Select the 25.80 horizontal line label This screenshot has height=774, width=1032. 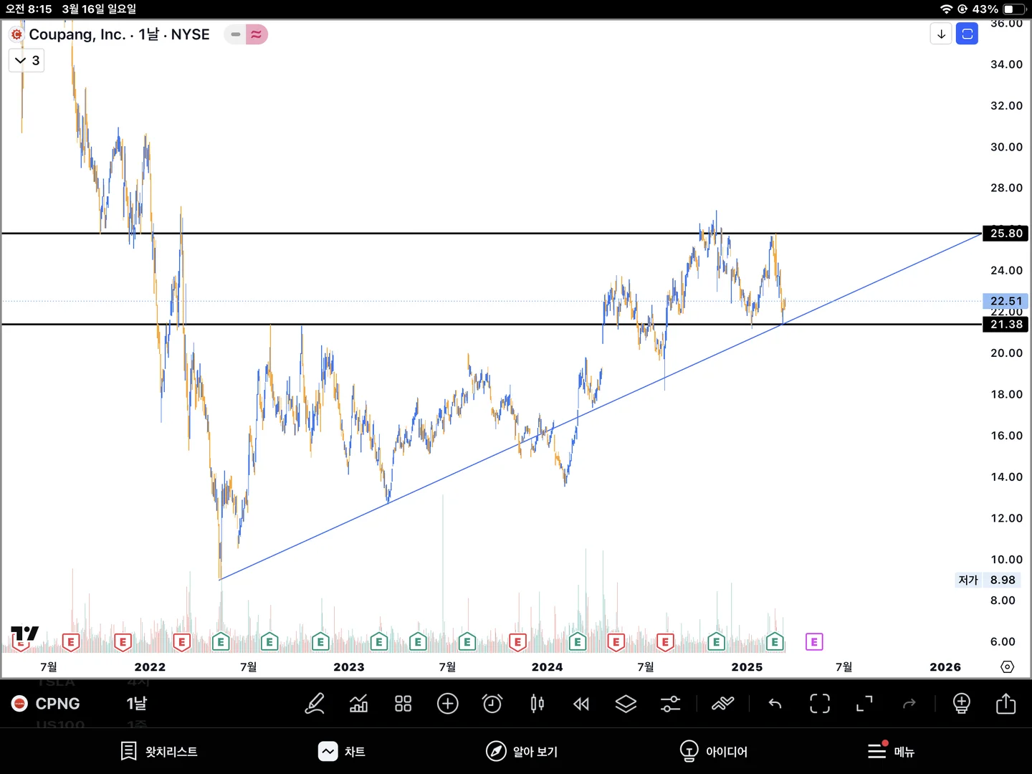[1005, 233]
